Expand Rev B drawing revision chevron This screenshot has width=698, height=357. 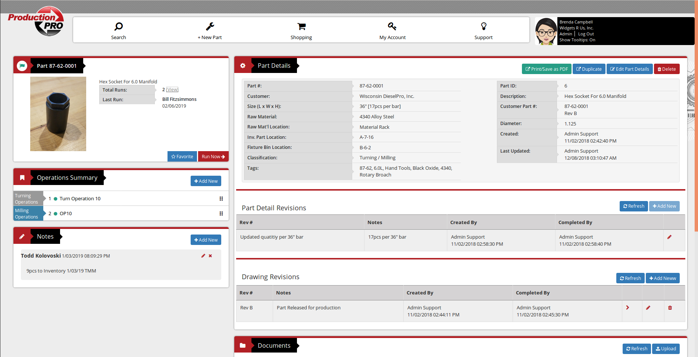[627, 308]
